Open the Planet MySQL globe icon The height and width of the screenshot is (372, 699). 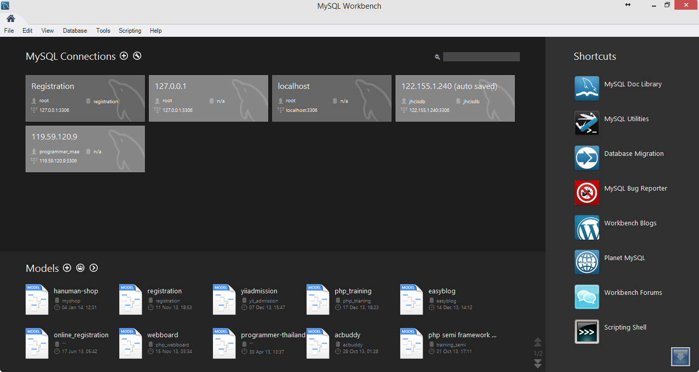pyautogui.click(x=587, y=262)
